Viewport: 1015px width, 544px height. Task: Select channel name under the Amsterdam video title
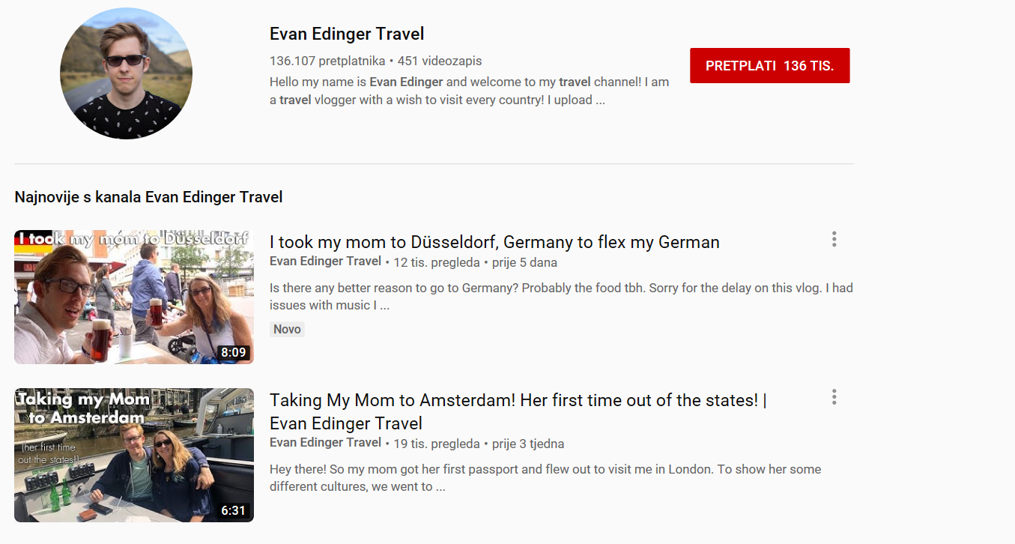click(325, 443)
